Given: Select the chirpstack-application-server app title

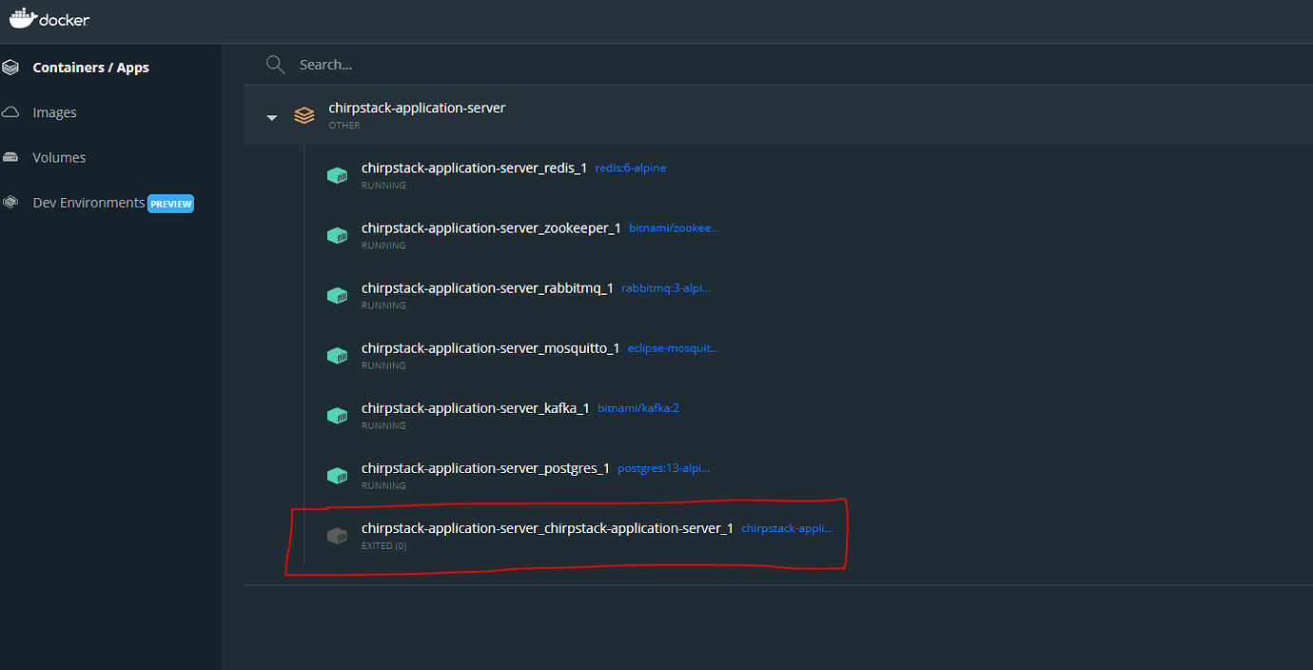Looking at the screenshot, I should (417, 108).
